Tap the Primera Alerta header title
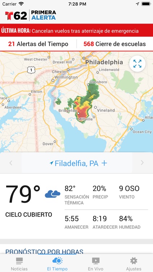The height and width of the screenshot is (272, 153). coord(44,15)
